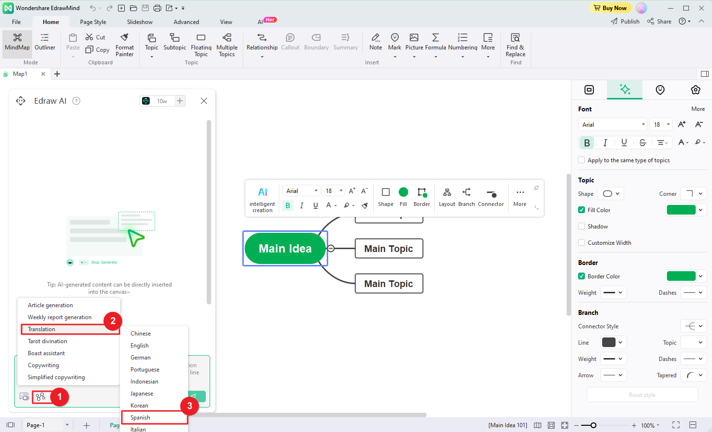Enable Customize Width checkbox

[581, 243]
